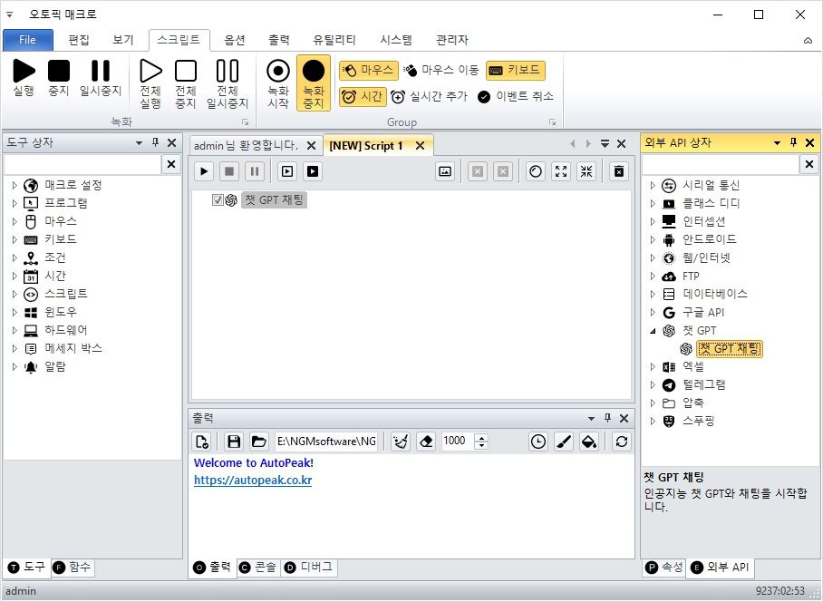Click the output log path field

(326, 442)
